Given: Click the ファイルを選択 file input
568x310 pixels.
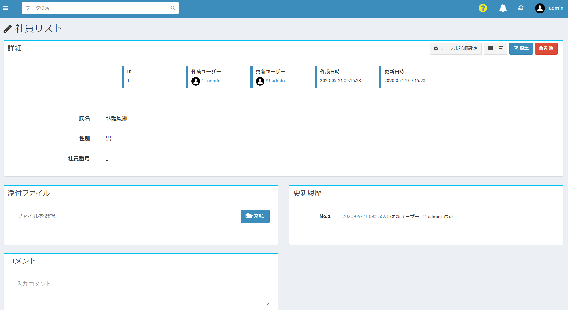Looking at the screenshot, I should click(126, 216).
